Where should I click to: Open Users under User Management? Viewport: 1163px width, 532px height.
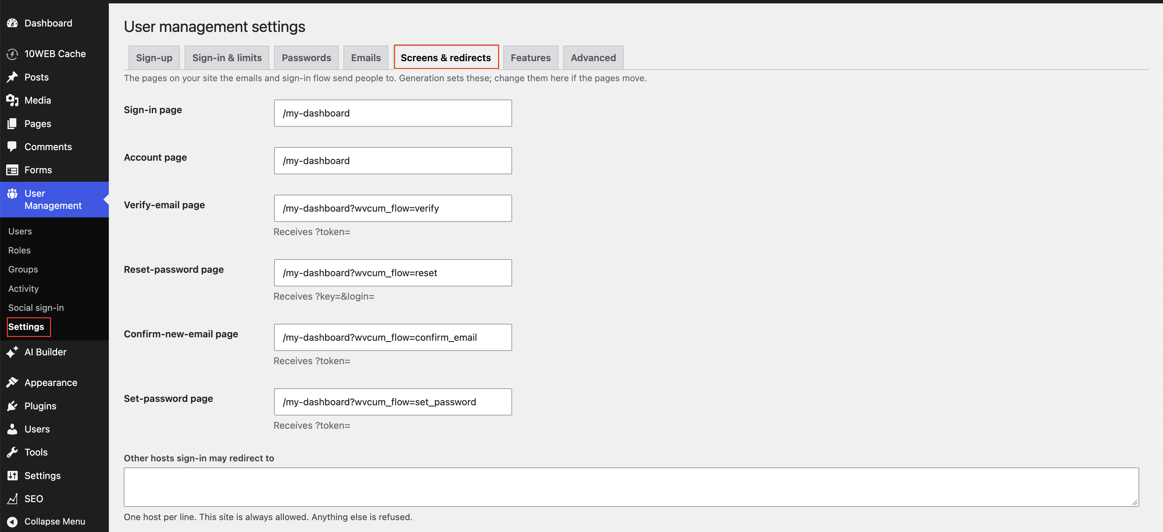[20, 231]
